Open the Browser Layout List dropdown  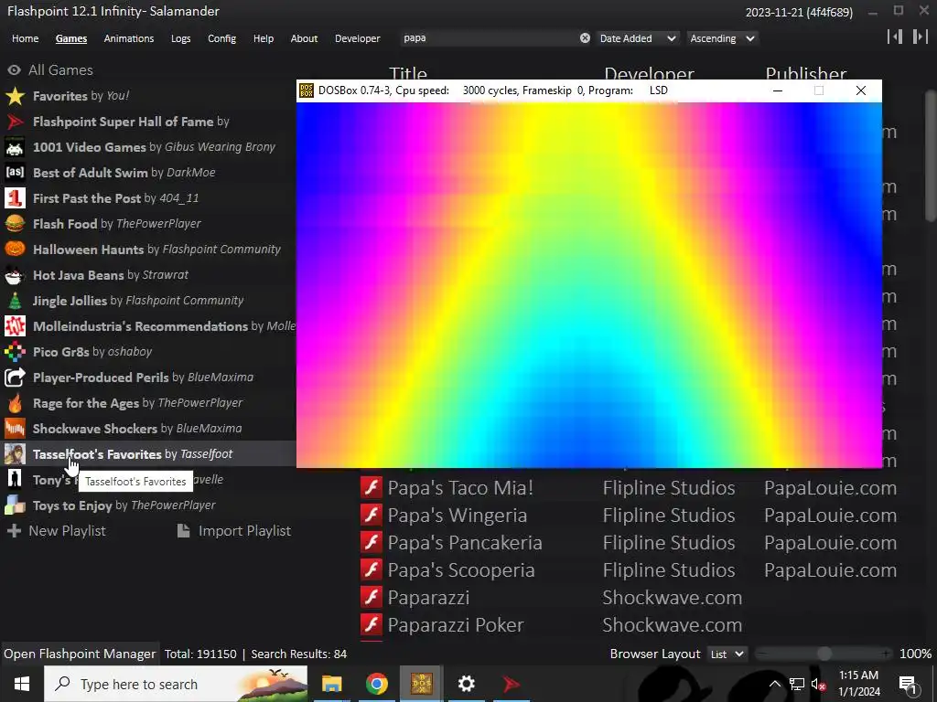point(727,654)
